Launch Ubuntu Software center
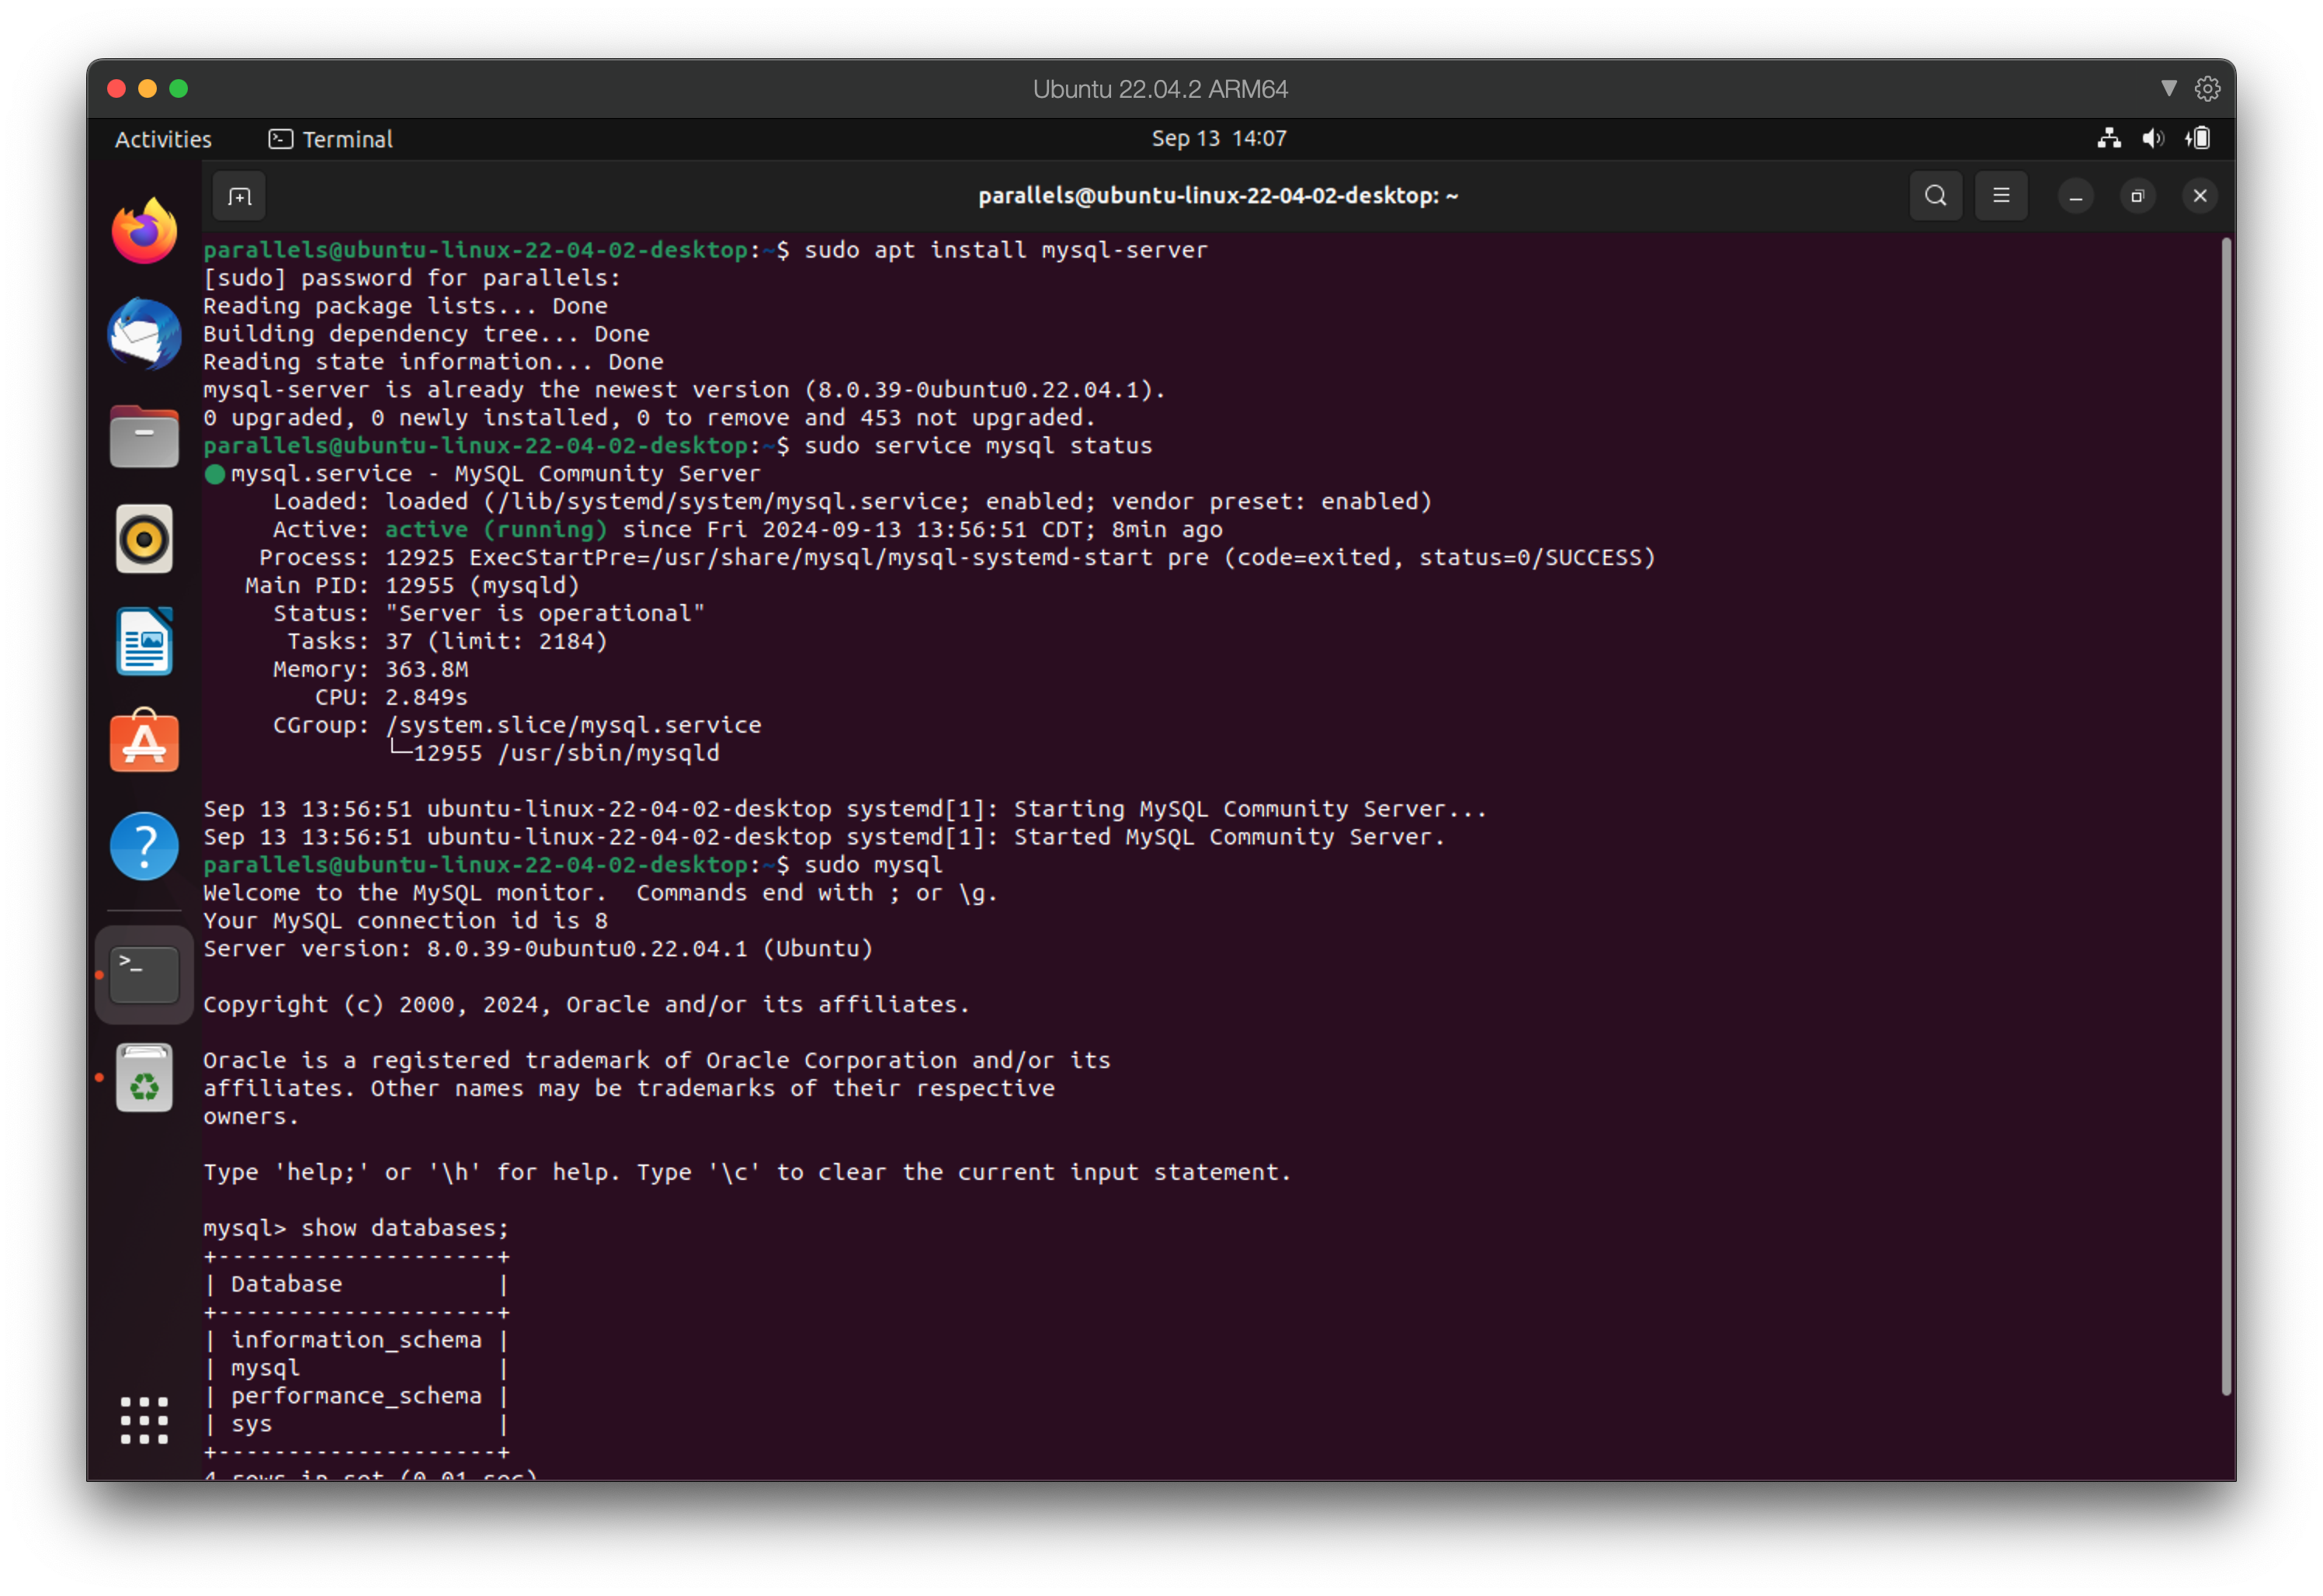This screenshot has height=1596, width=2323. pos(143,742)
